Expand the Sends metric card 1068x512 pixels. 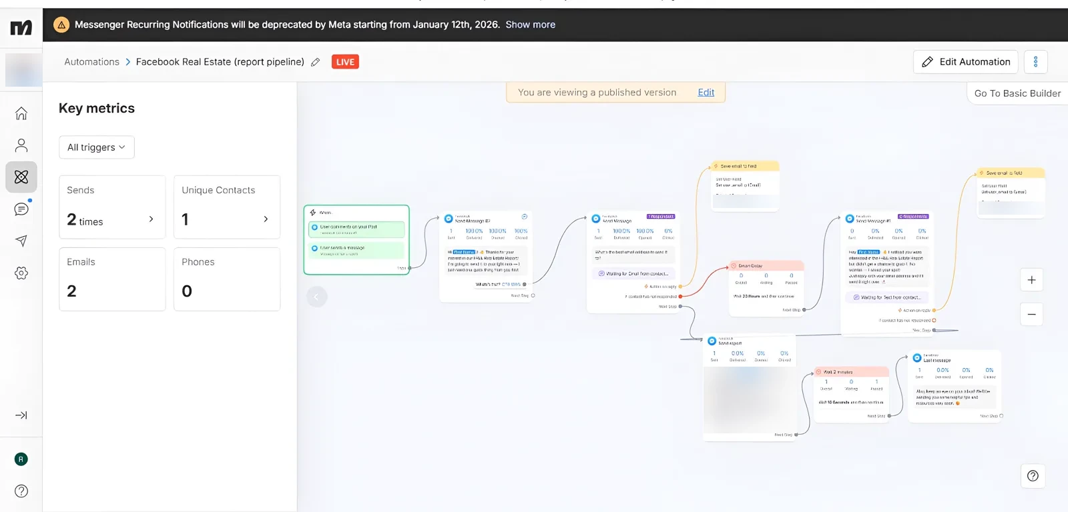click(112, 207)
